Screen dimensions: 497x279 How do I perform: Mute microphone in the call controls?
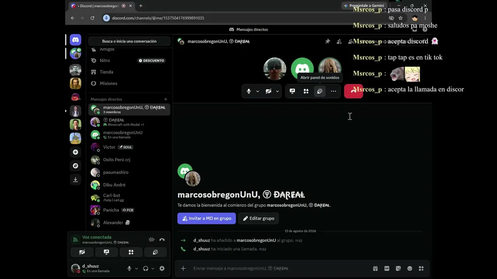pyautogui.click(x=249, y=91)
